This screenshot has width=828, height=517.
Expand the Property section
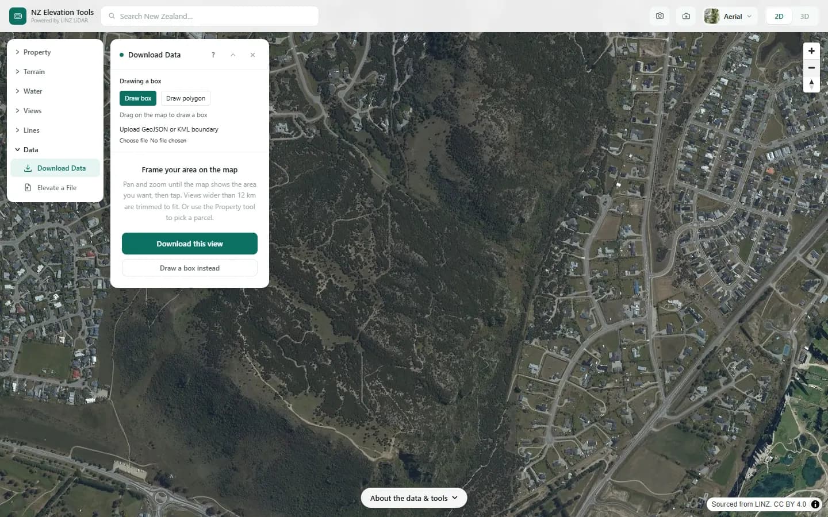click(x=55, y=52)
